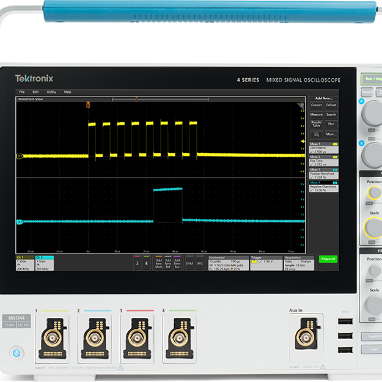Enable the DVM
Viewport: 382px width, 382px height.
point(189,263)
